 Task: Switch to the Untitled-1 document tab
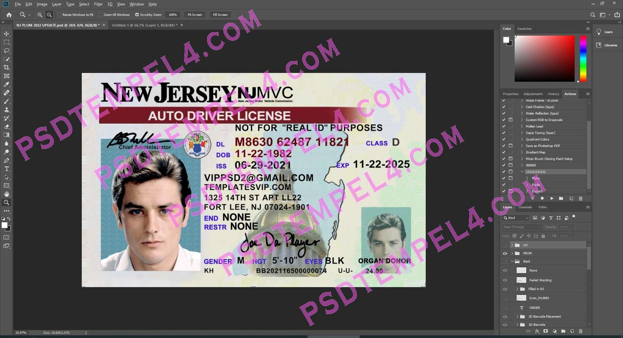point(144,25)
